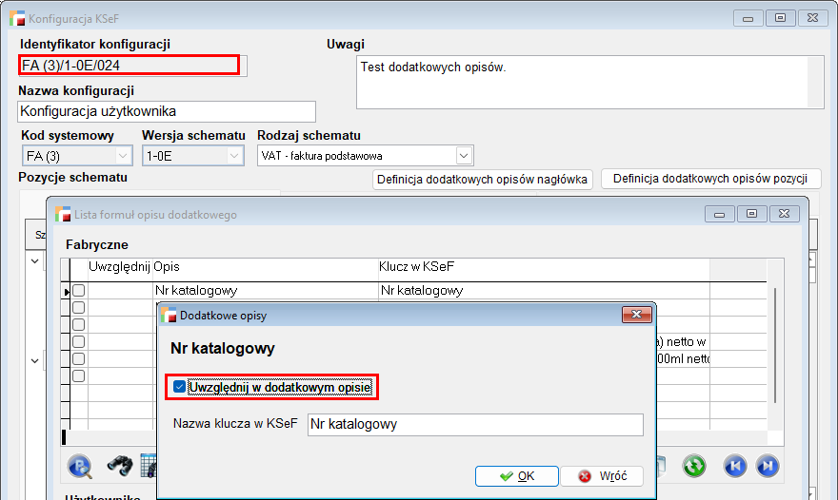Image resolution: width=838 pixels, height=500 pixels.
Task: Check the Nr katalogowy row checkbox
Action: [79, 291]
